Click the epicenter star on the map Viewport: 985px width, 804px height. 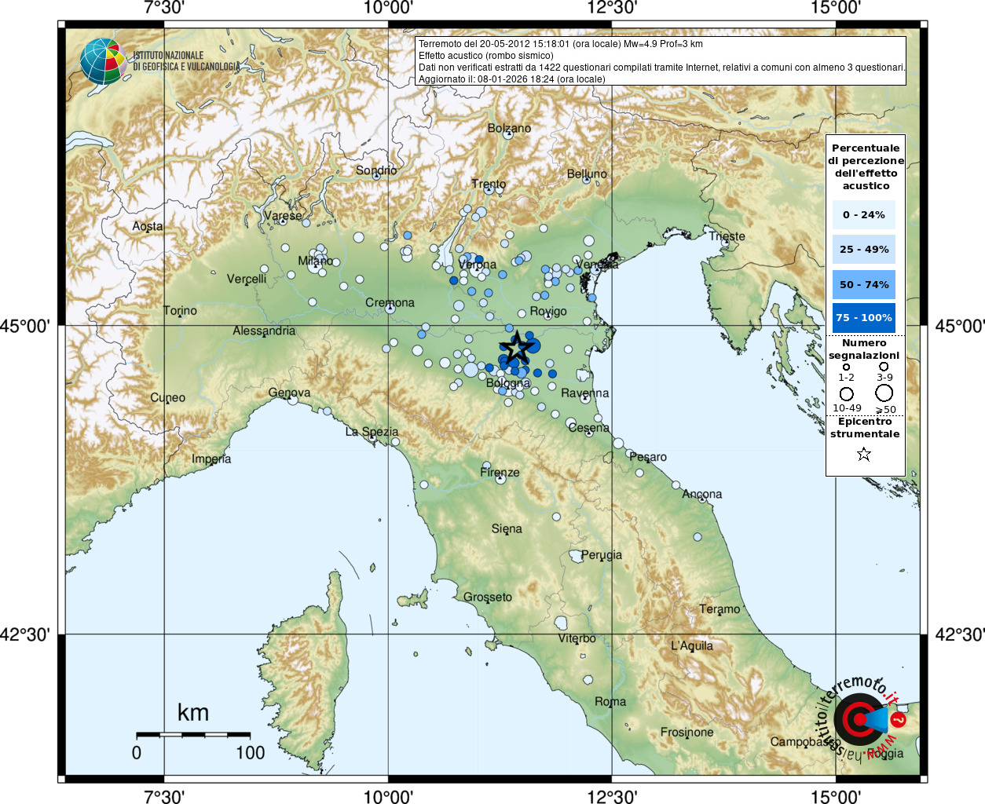(x=515, y=348)
